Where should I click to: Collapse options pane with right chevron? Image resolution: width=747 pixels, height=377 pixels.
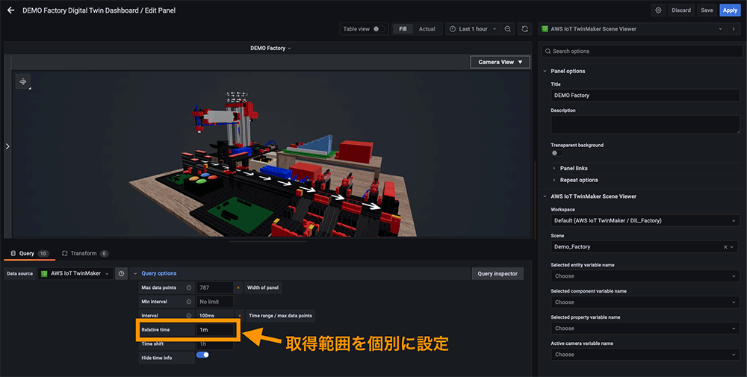pyautogui.click(x=734, y=29)
